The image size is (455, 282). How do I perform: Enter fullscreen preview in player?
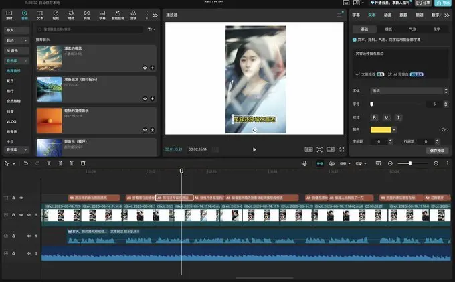point(342,149)
